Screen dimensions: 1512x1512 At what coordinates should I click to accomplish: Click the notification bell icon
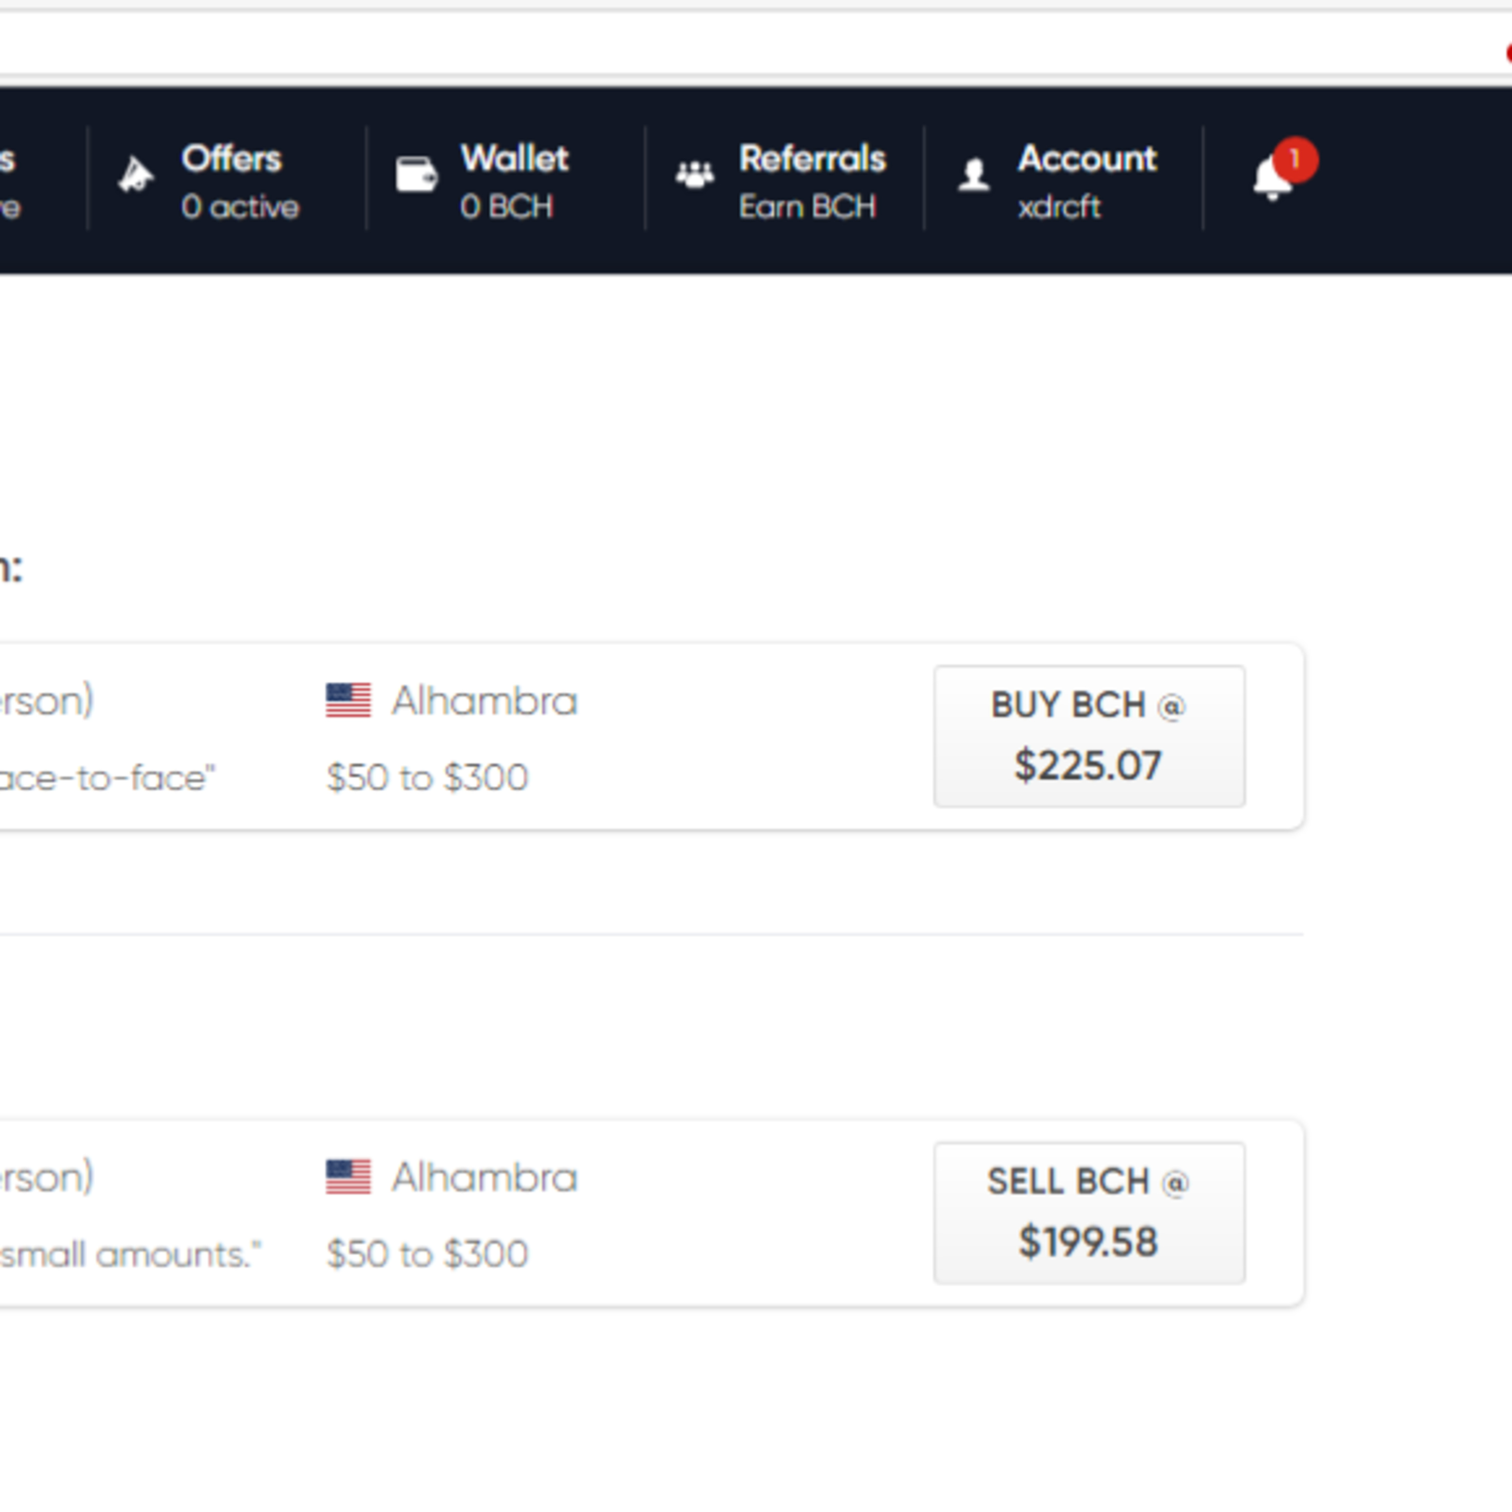pos(1272,178)
